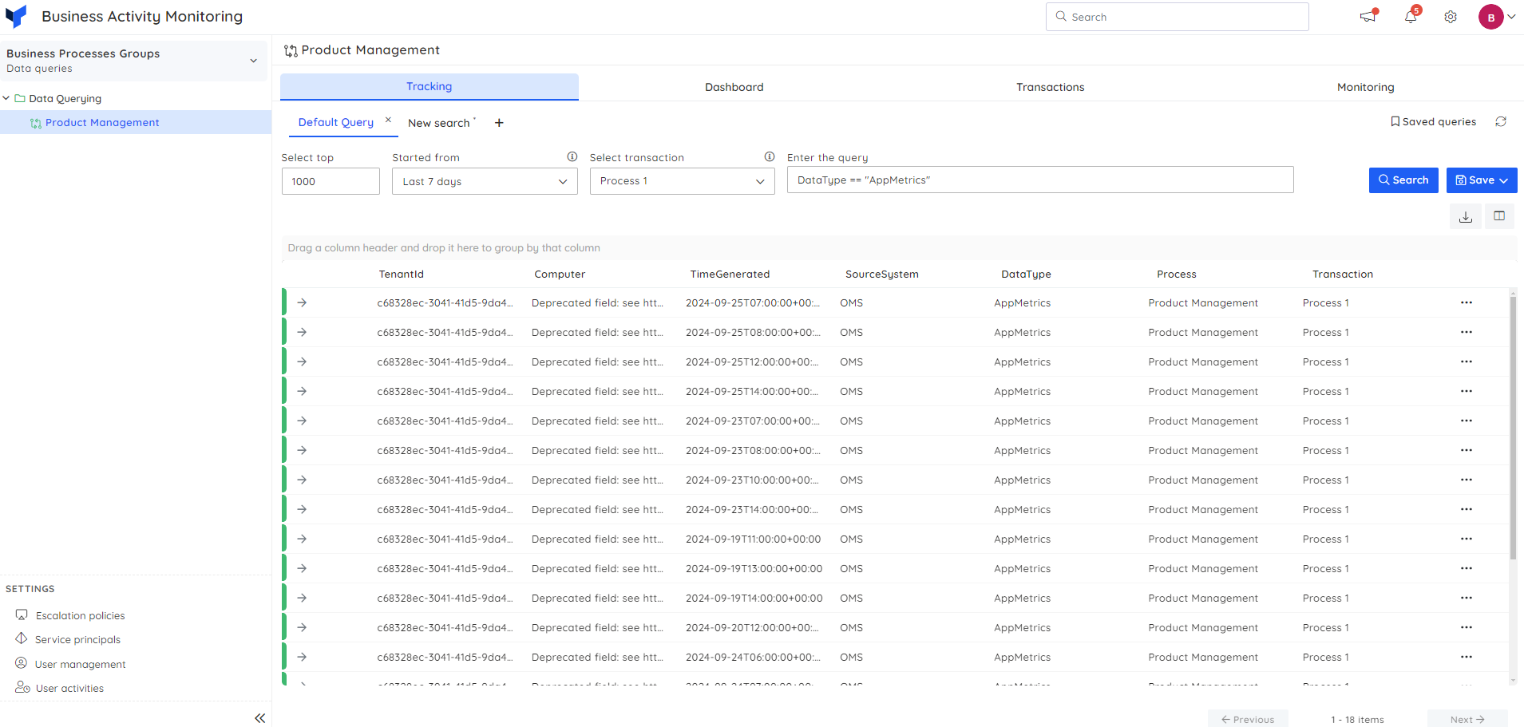The height and width of the screenshot is (727, 1524).
Task: Select the Default Query tab
Action: [x=335, y=122]
